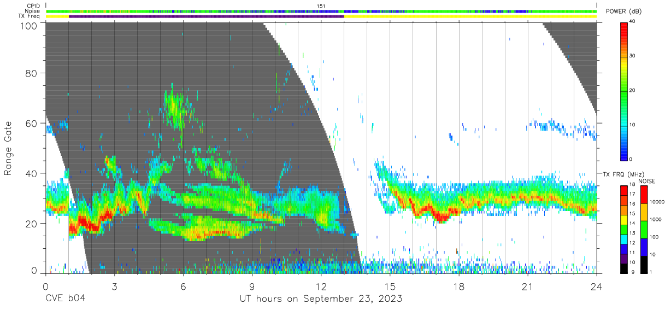The image size is (671, 310).
Task: Click the x-axis tick label 12
Action: point(321,286)
